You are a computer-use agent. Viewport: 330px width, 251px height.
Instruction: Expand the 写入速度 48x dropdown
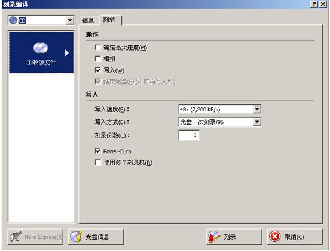257,109
